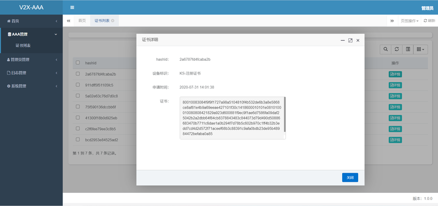Expand the 日志管理 sidebar menu
Image resolution: width=438 pixels, height=206 pixels.
pyautogui.click(x=31, y=73)
